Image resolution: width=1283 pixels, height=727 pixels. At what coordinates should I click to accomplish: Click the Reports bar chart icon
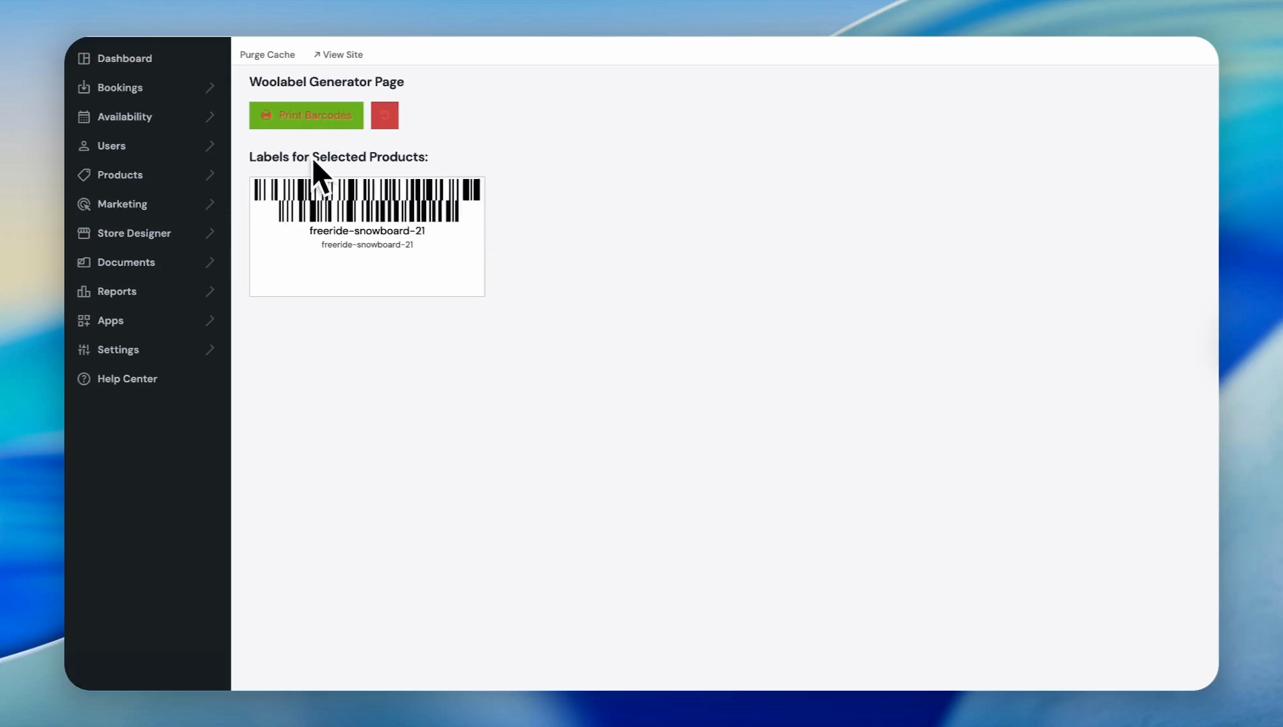coord(83,291)
